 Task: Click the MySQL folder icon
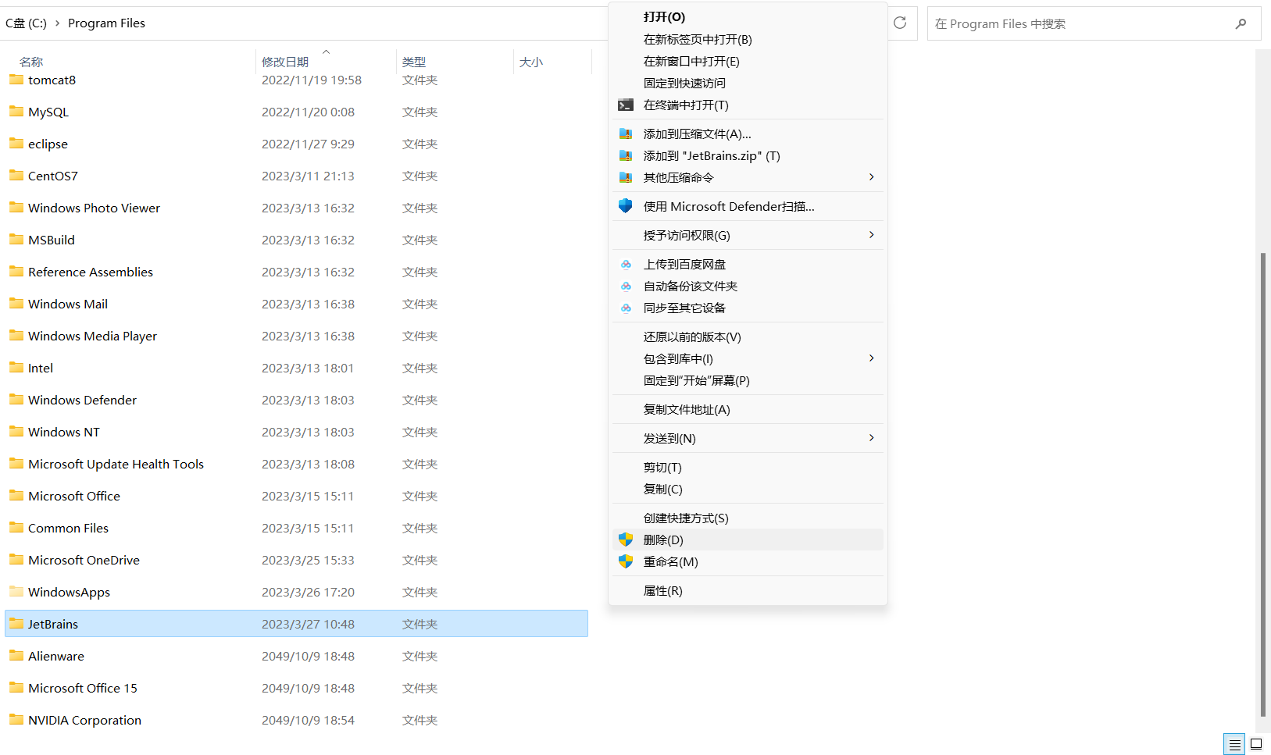(x=16, y=111)
